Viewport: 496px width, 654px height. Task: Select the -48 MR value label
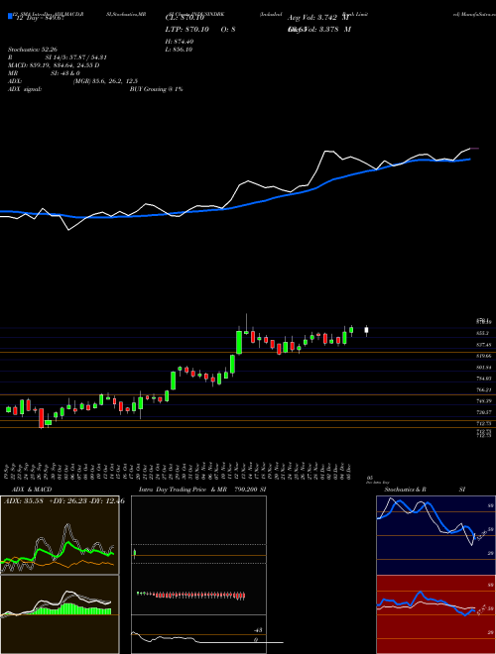(258, 630)
